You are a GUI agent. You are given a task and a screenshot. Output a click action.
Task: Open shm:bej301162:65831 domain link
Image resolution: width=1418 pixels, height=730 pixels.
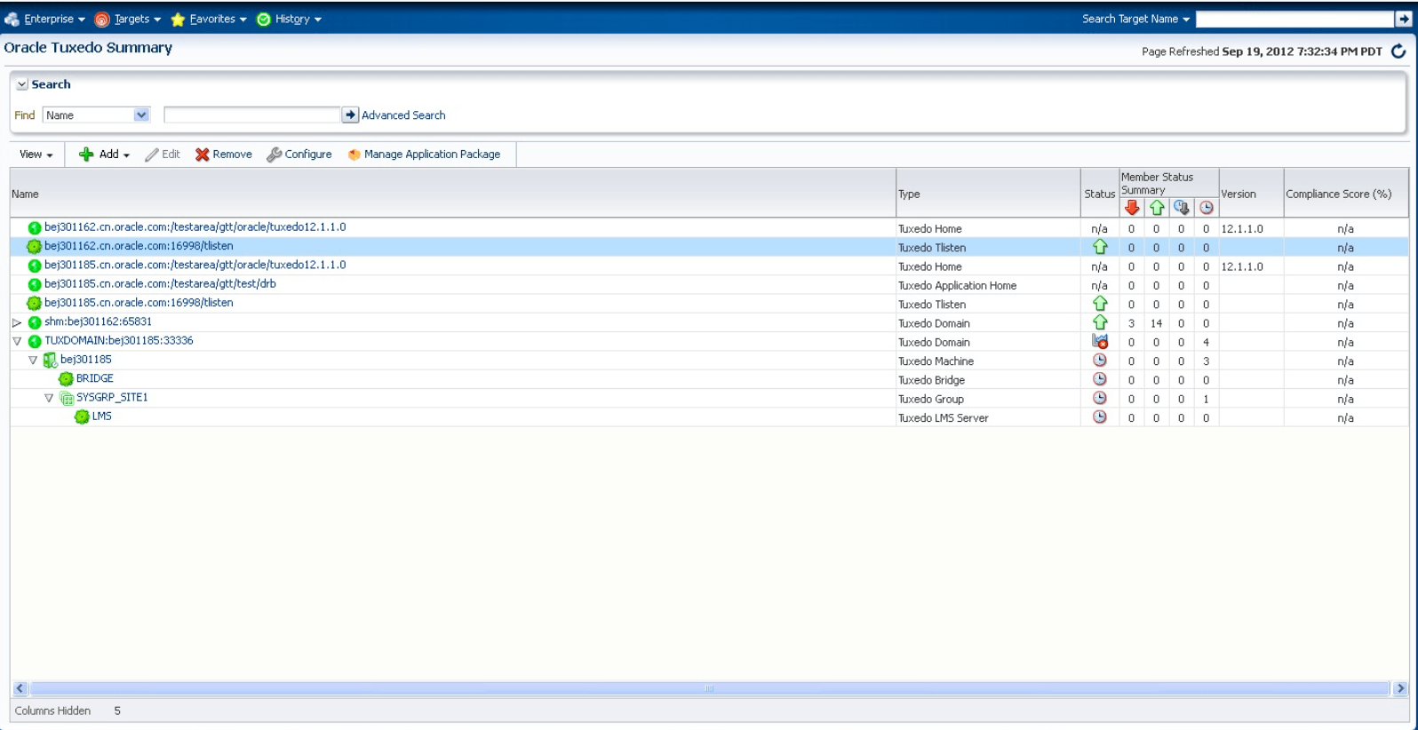pos(98,321)
